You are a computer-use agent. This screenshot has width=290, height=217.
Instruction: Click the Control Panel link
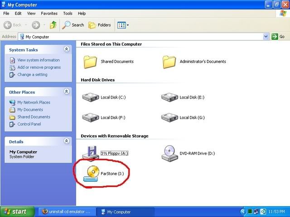(29, 124)
